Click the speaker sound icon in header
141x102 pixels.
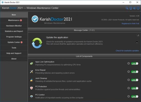134,8
